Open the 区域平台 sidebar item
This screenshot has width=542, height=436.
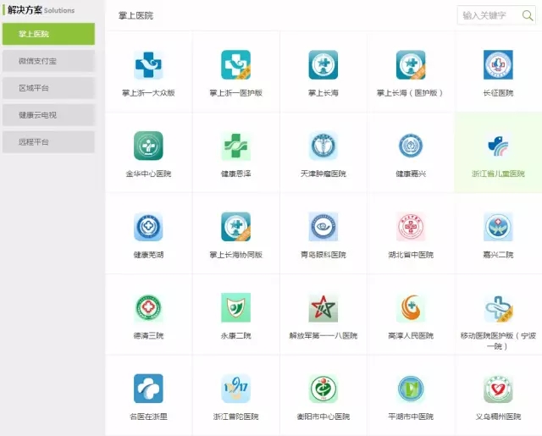pyautogui.click(x=48, y=88)
